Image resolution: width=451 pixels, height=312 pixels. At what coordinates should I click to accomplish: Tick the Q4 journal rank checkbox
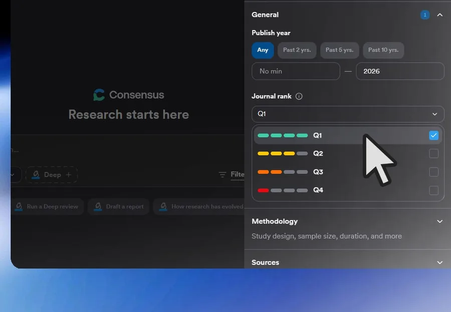pyautogui.click(x=433, y=190)
